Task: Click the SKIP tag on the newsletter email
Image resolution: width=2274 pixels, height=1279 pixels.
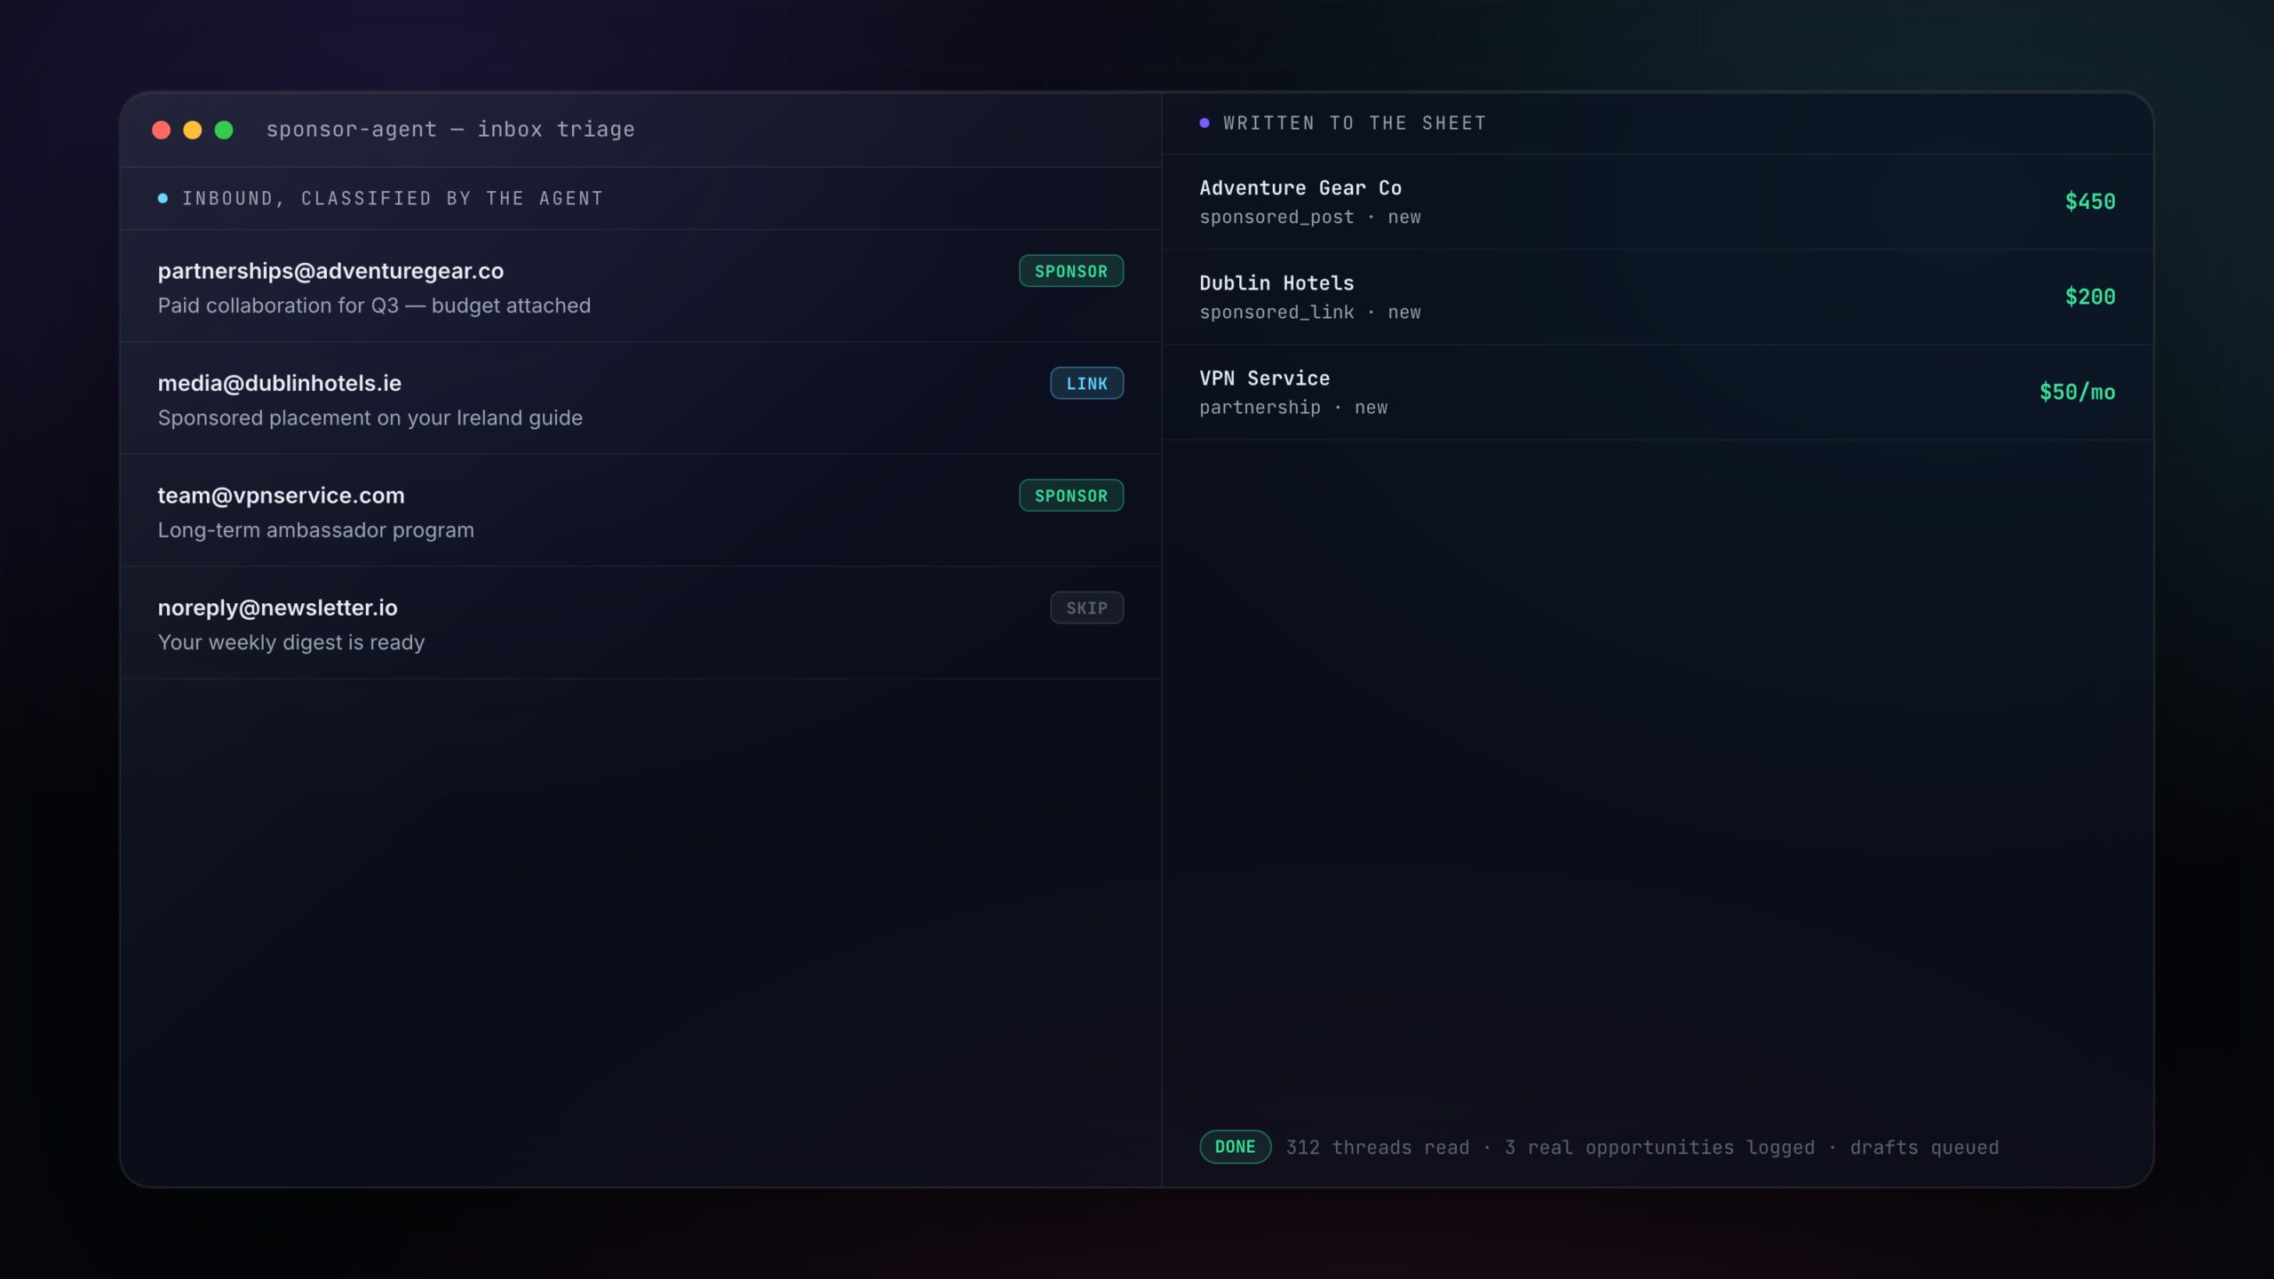Action: coord(1086,608)
